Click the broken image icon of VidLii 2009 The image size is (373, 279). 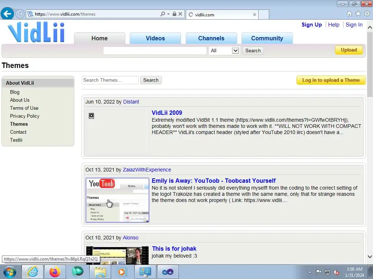[x=91, y=116]
